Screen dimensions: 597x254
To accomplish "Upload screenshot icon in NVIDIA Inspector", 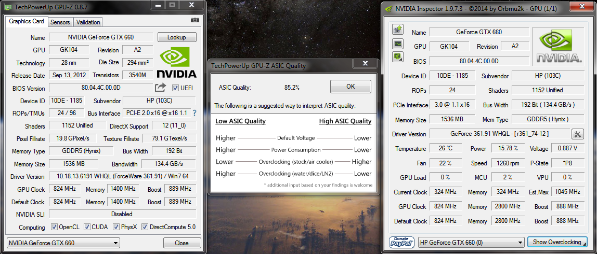I will [397, 29].
